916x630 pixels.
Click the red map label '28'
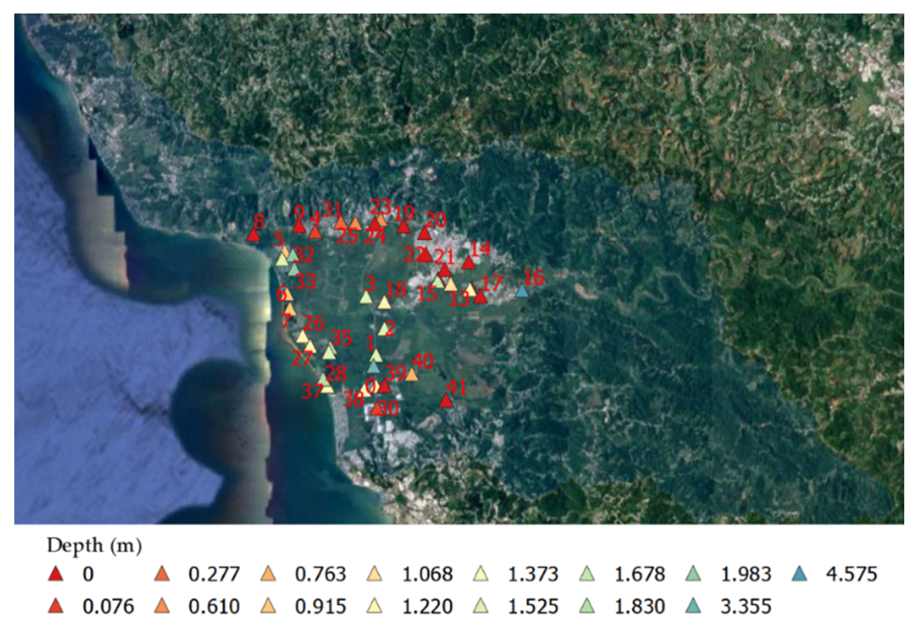pyautogui.click(x=336, y=374)
